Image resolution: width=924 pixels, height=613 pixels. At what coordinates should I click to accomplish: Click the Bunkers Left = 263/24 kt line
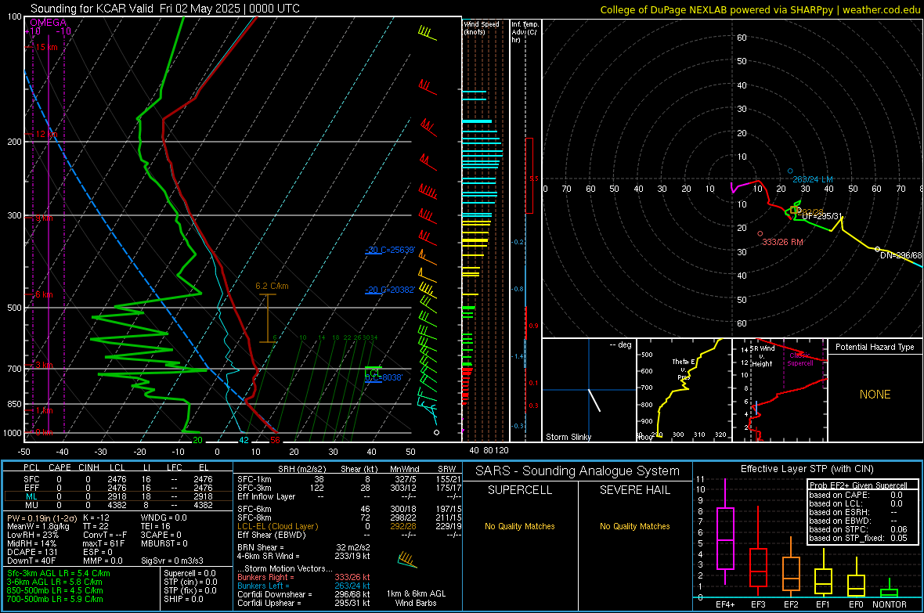pos(304,586)
